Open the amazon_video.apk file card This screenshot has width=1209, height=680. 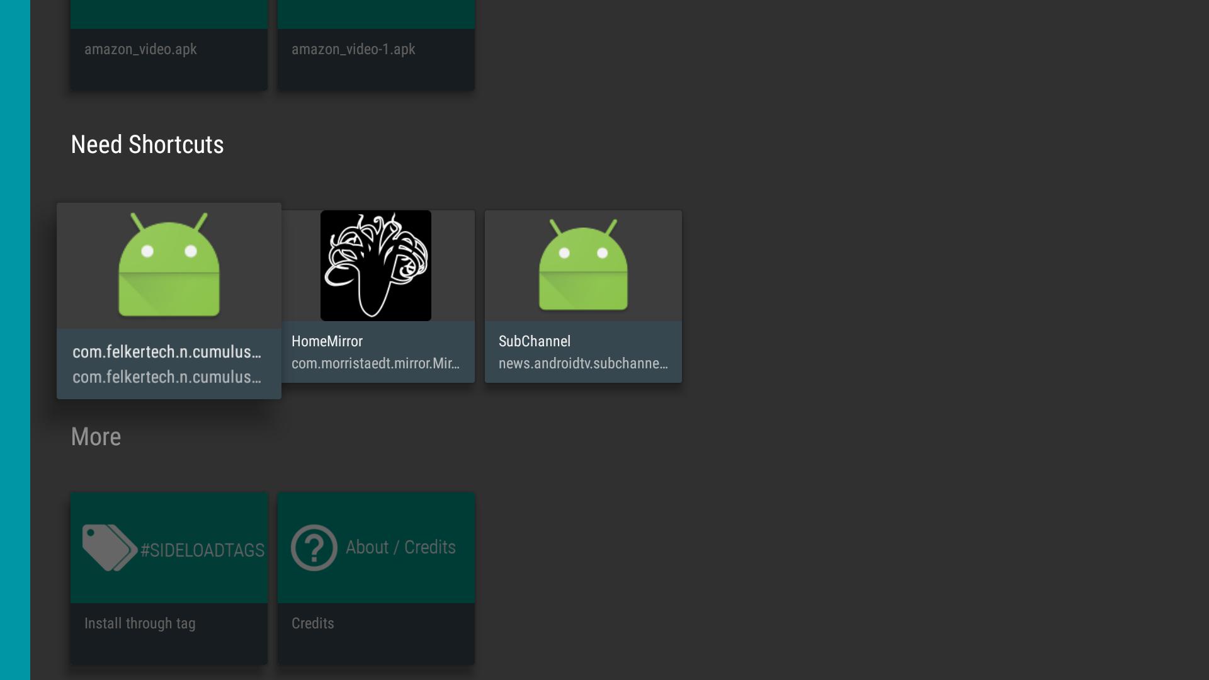pyautogui.click(x=169, y=45)
